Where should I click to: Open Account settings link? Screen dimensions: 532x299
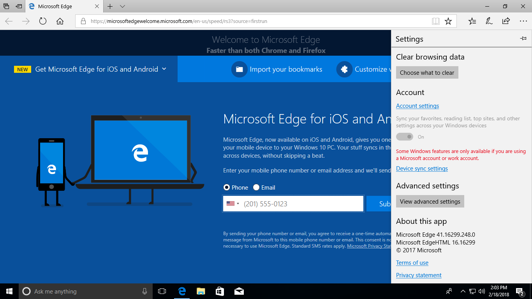[417, 106]
